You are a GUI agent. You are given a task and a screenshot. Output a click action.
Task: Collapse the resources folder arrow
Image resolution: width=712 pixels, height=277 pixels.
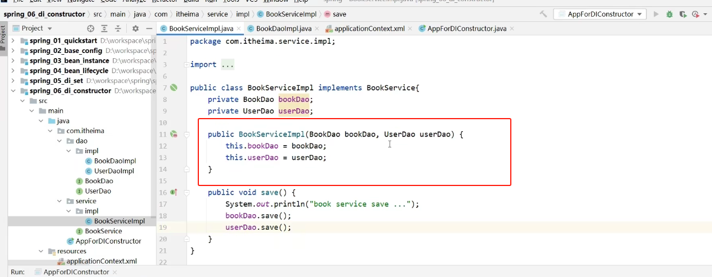42,251
